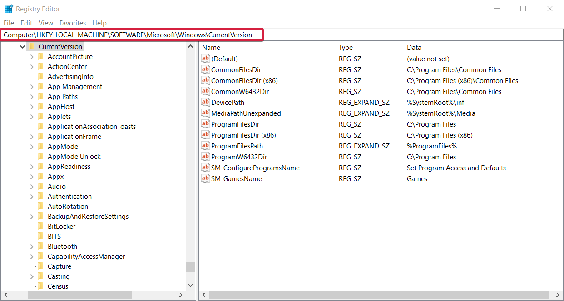Image resolution: width=564 pixels, height=301 pixels.
Task: Click the icon beside ProgramFilesDir value
Action: [x=206, y=124]
